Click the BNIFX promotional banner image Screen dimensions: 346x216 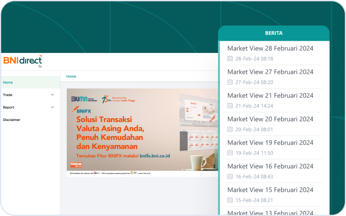[142, 130]
